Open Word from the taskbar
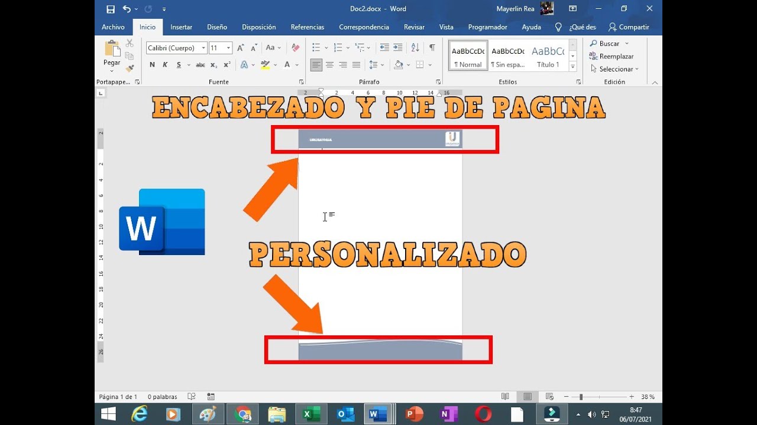 [x=377, y=414]
